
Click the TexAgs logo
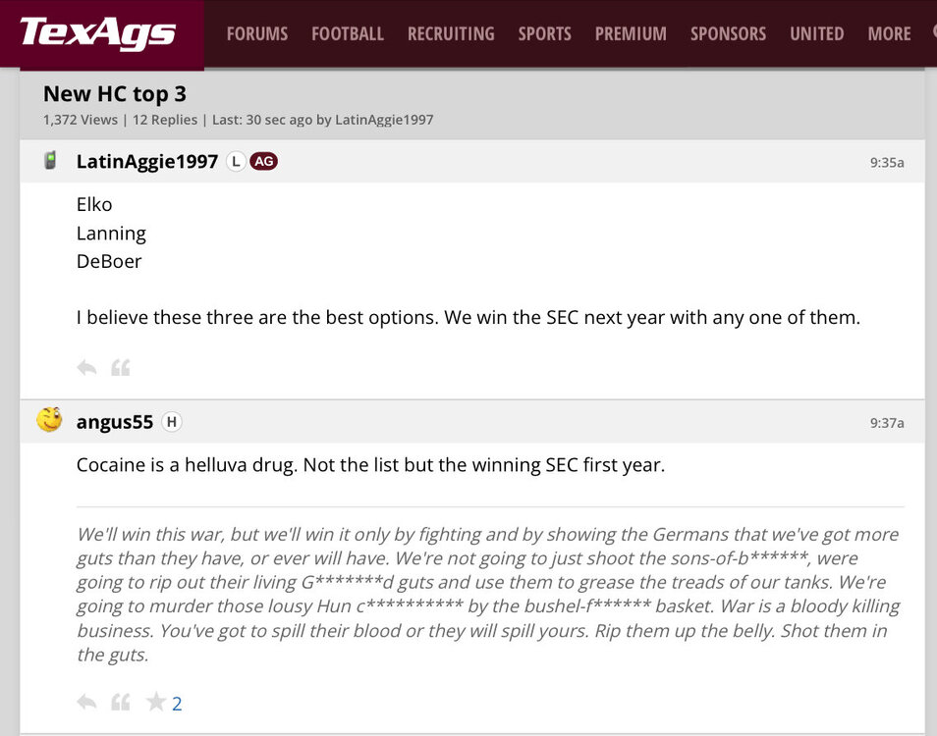click(98, 33)
